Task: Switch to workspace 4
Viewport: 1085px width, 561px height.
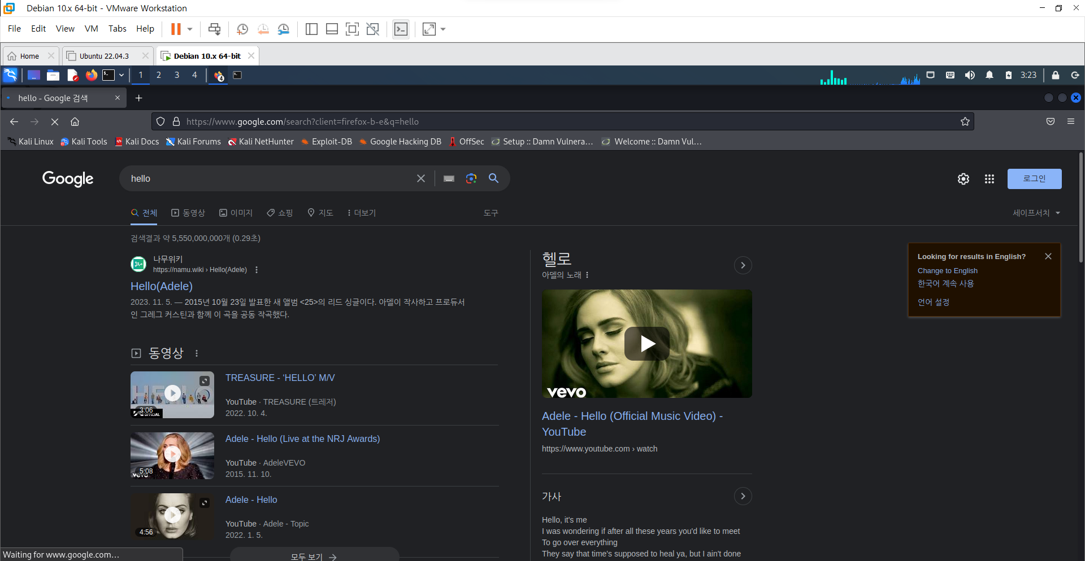Action: coord(194,75)
